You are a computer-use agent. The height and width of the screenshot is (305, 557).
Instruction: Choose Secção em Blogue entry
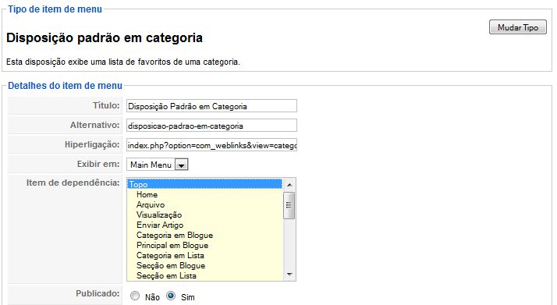pyautogui.click(x=205, y=265)
